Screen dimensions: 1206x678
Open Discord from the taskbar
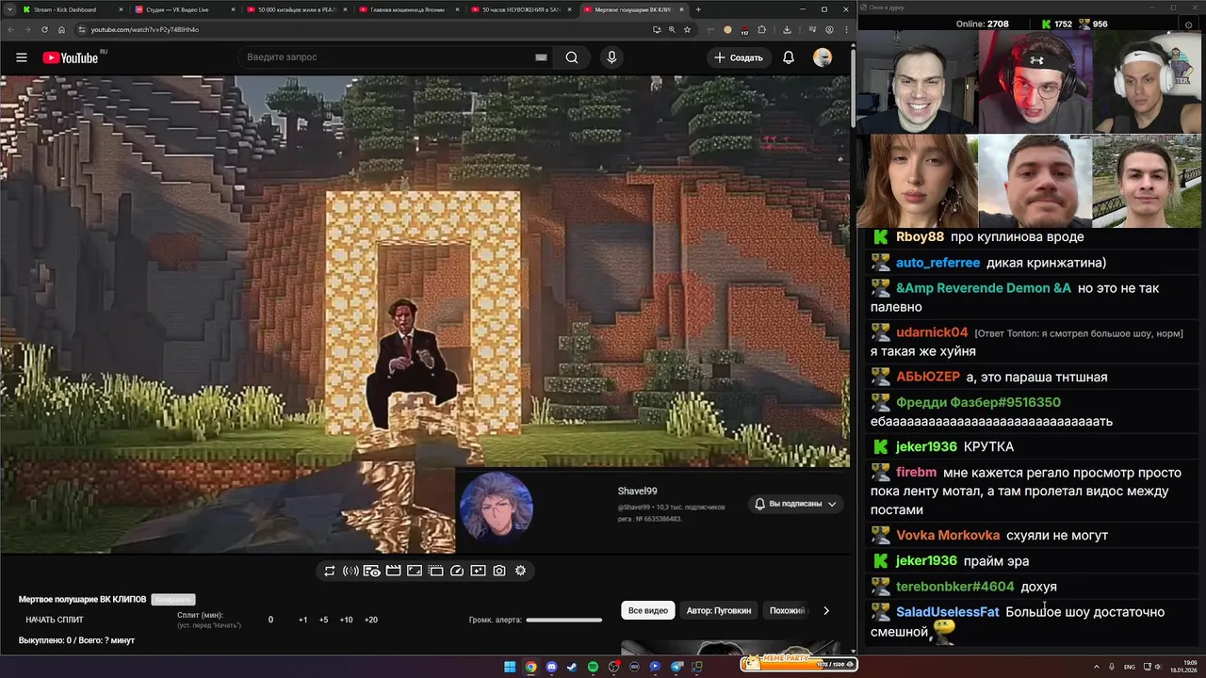click(551, 667)
